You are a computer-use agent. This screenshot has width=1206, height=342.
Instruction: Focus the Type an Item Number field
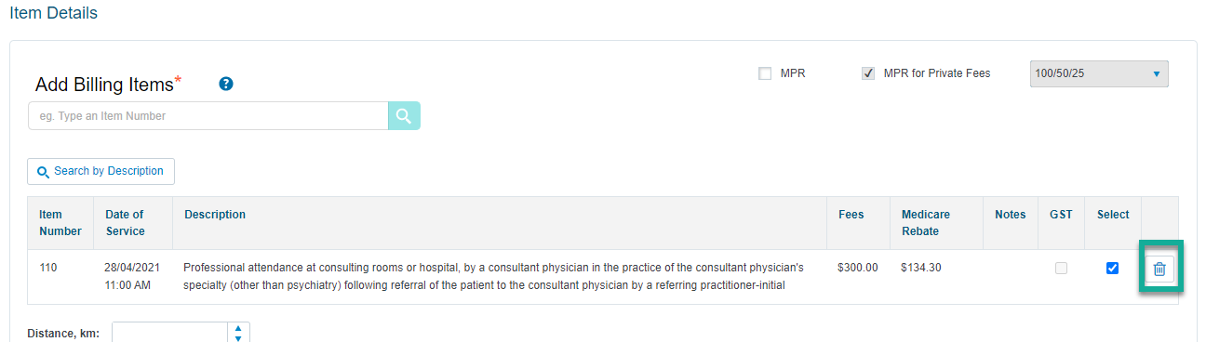208,116
